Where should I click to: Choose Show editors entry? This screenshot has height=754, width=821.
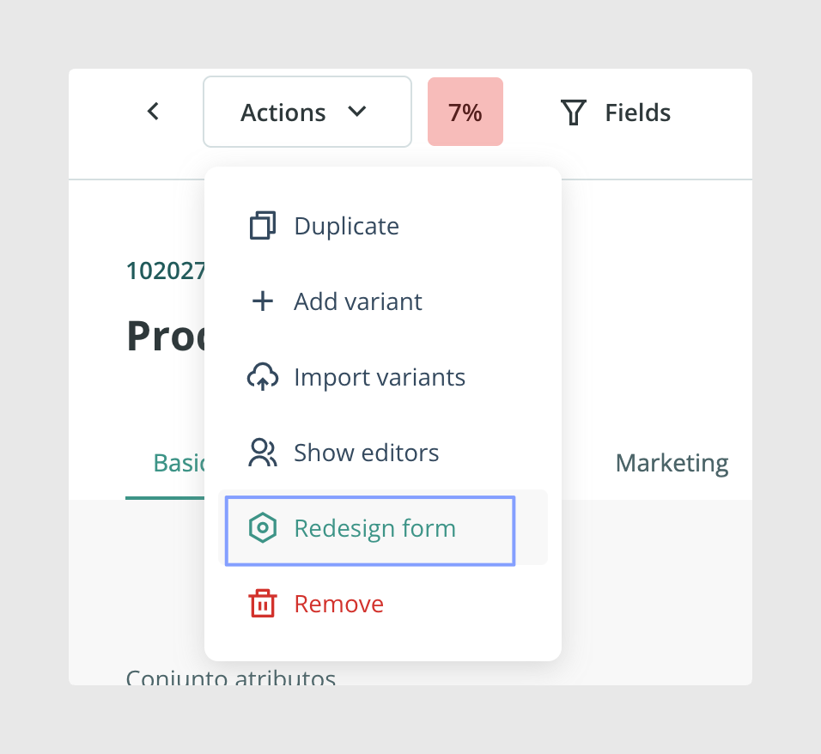383,453
